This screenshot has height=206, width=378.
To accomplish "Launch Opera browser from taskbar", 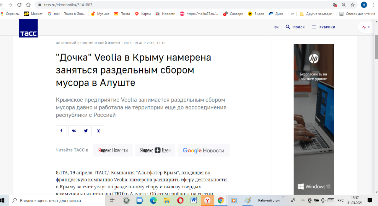I will pos(180,200).
